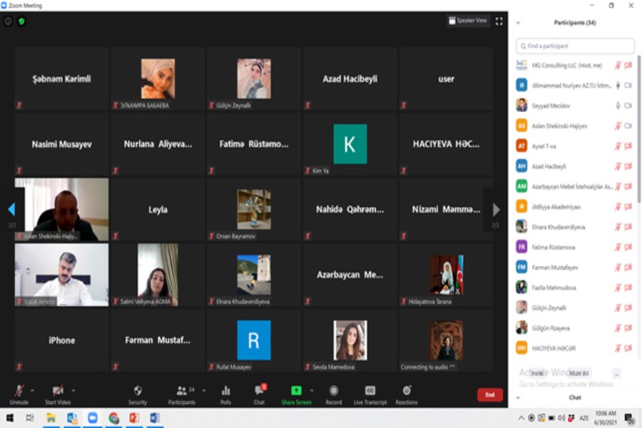Click the participants list scrollbar
Image resolution: width=642 pixels, height=428 pixels.
click(x=638, y=129)
